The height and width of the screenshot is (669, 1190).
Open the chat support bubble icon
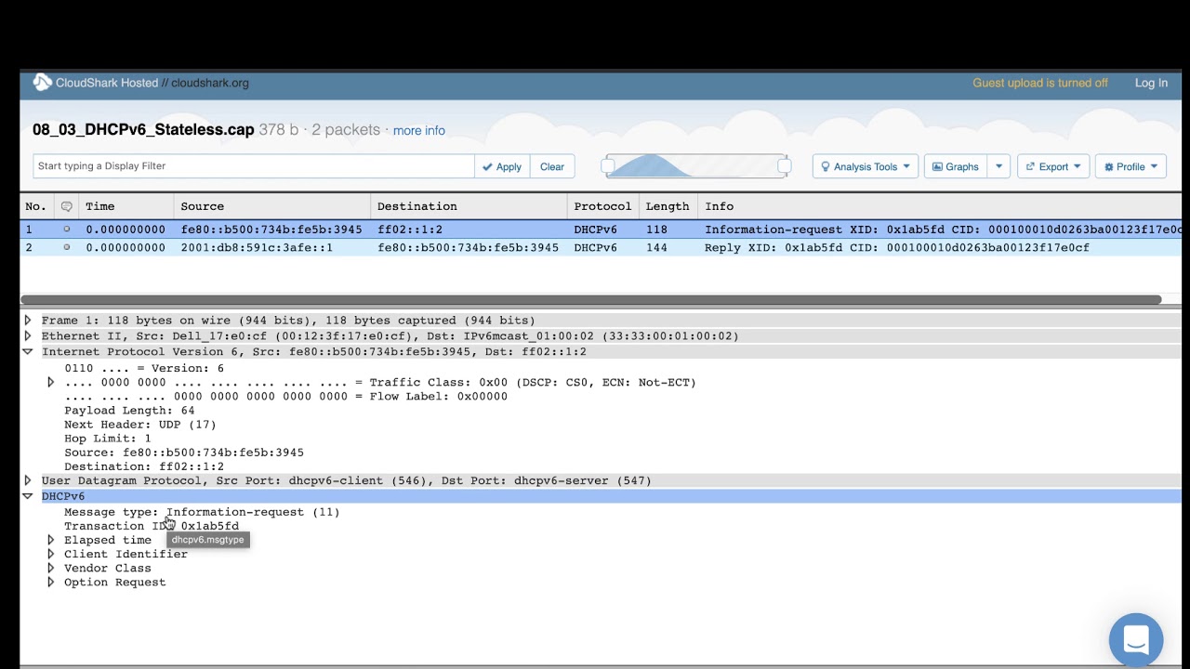coord(1136,640)
